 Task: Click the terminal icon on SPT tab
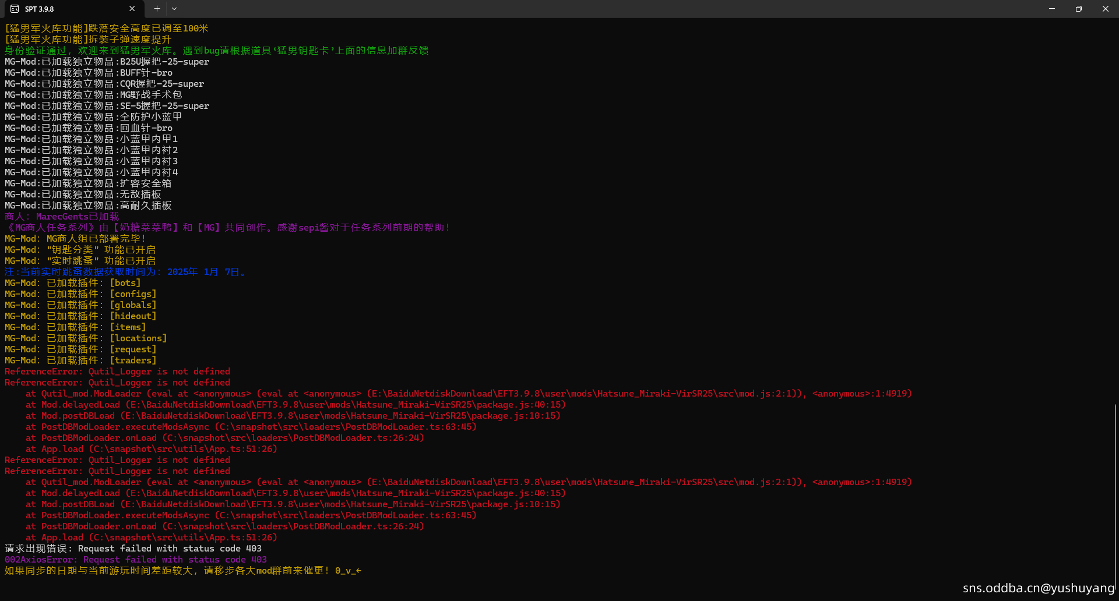(x=15, y=9)
